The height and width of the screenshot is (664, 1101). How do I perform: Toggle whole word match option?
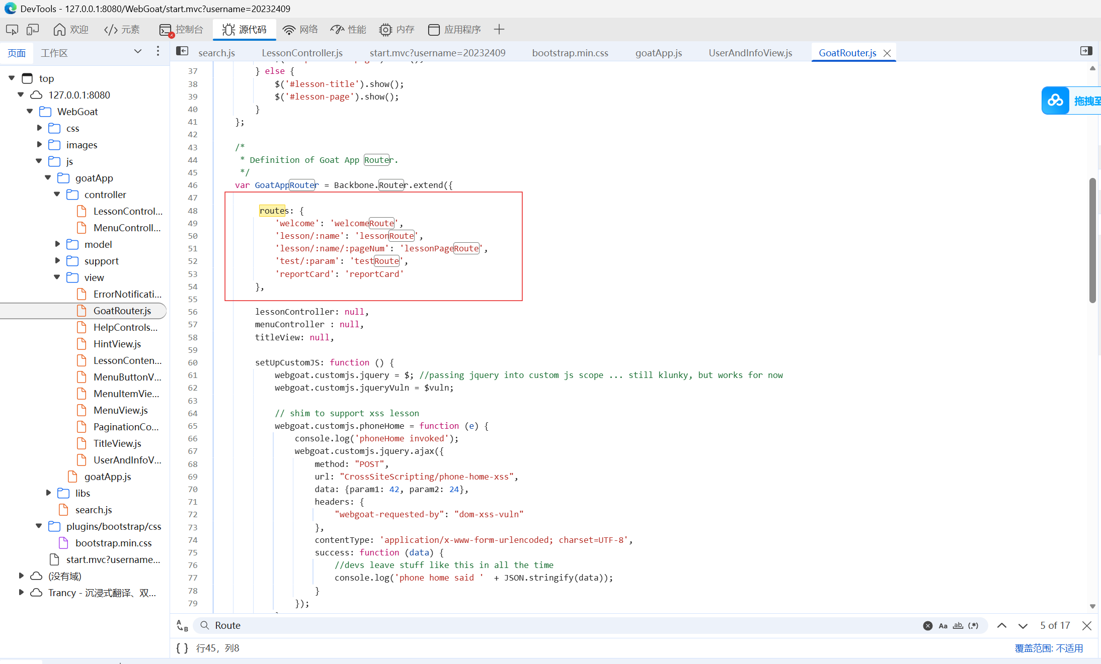pyautogui.click(x=958, y=626)
